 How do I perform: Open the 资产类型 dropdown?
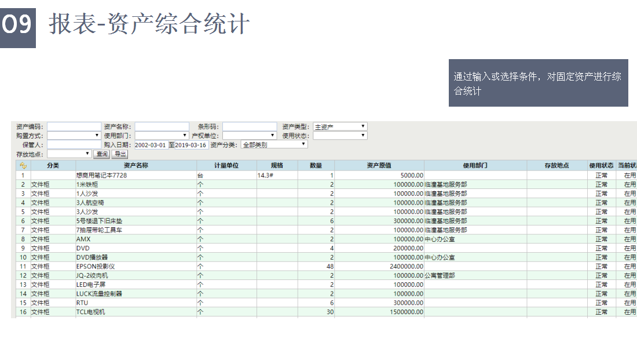(340, 126)
